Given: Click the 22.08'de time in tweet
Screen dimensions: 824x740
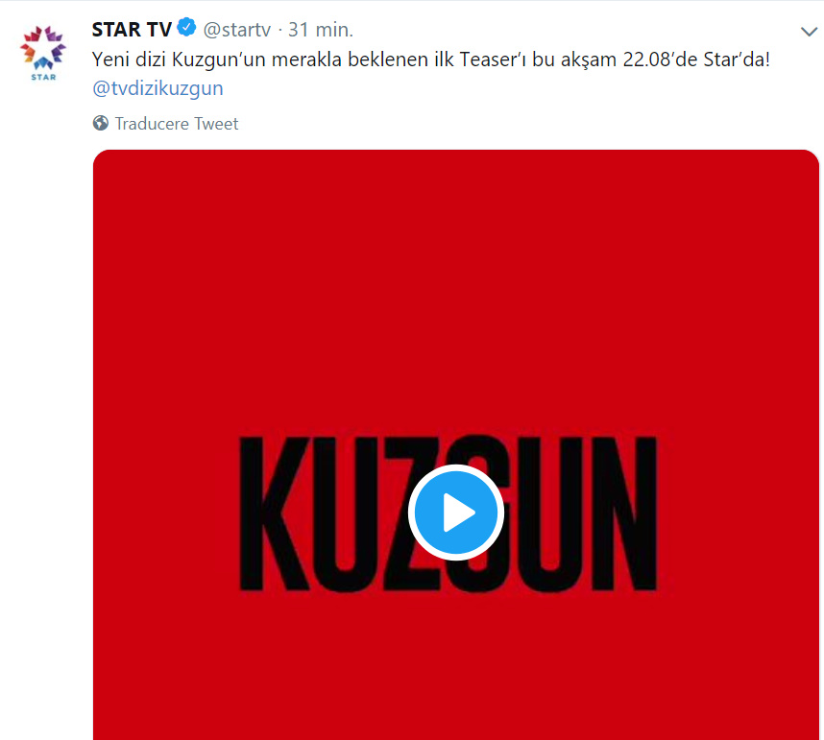Looking at the screenshot, I should [x=660, y=60].
